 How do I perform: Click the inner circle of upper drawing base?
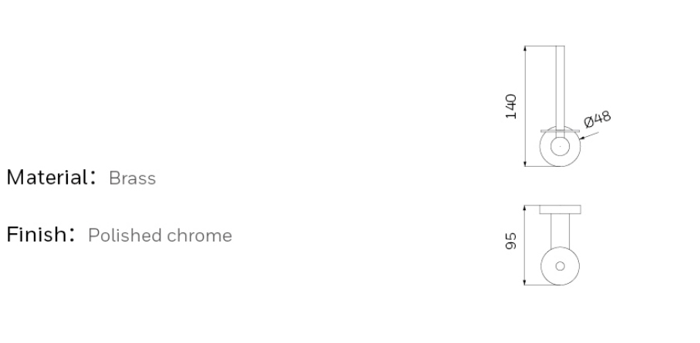click(560, 147)
